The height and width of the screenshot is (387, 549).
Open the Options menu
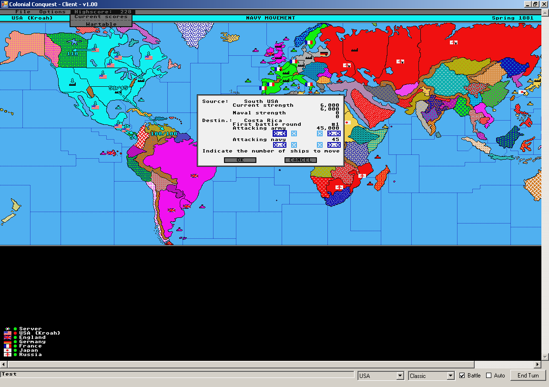click(52, 12)
